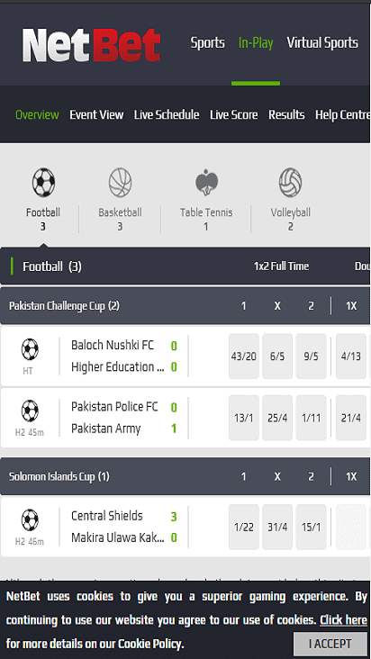Click the NetBet logo
The image size is (371, 659).
point(91,45)
